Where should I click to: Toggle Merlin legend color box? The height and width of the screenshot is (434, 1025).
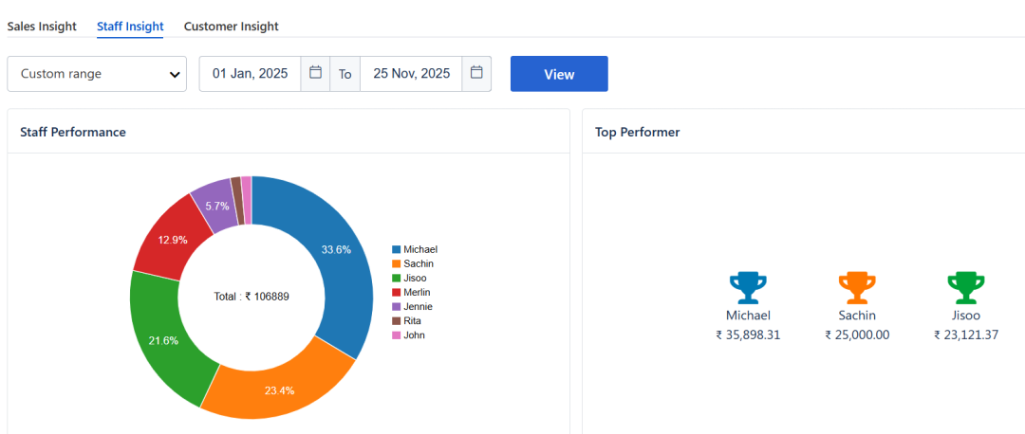click(396, 292)
